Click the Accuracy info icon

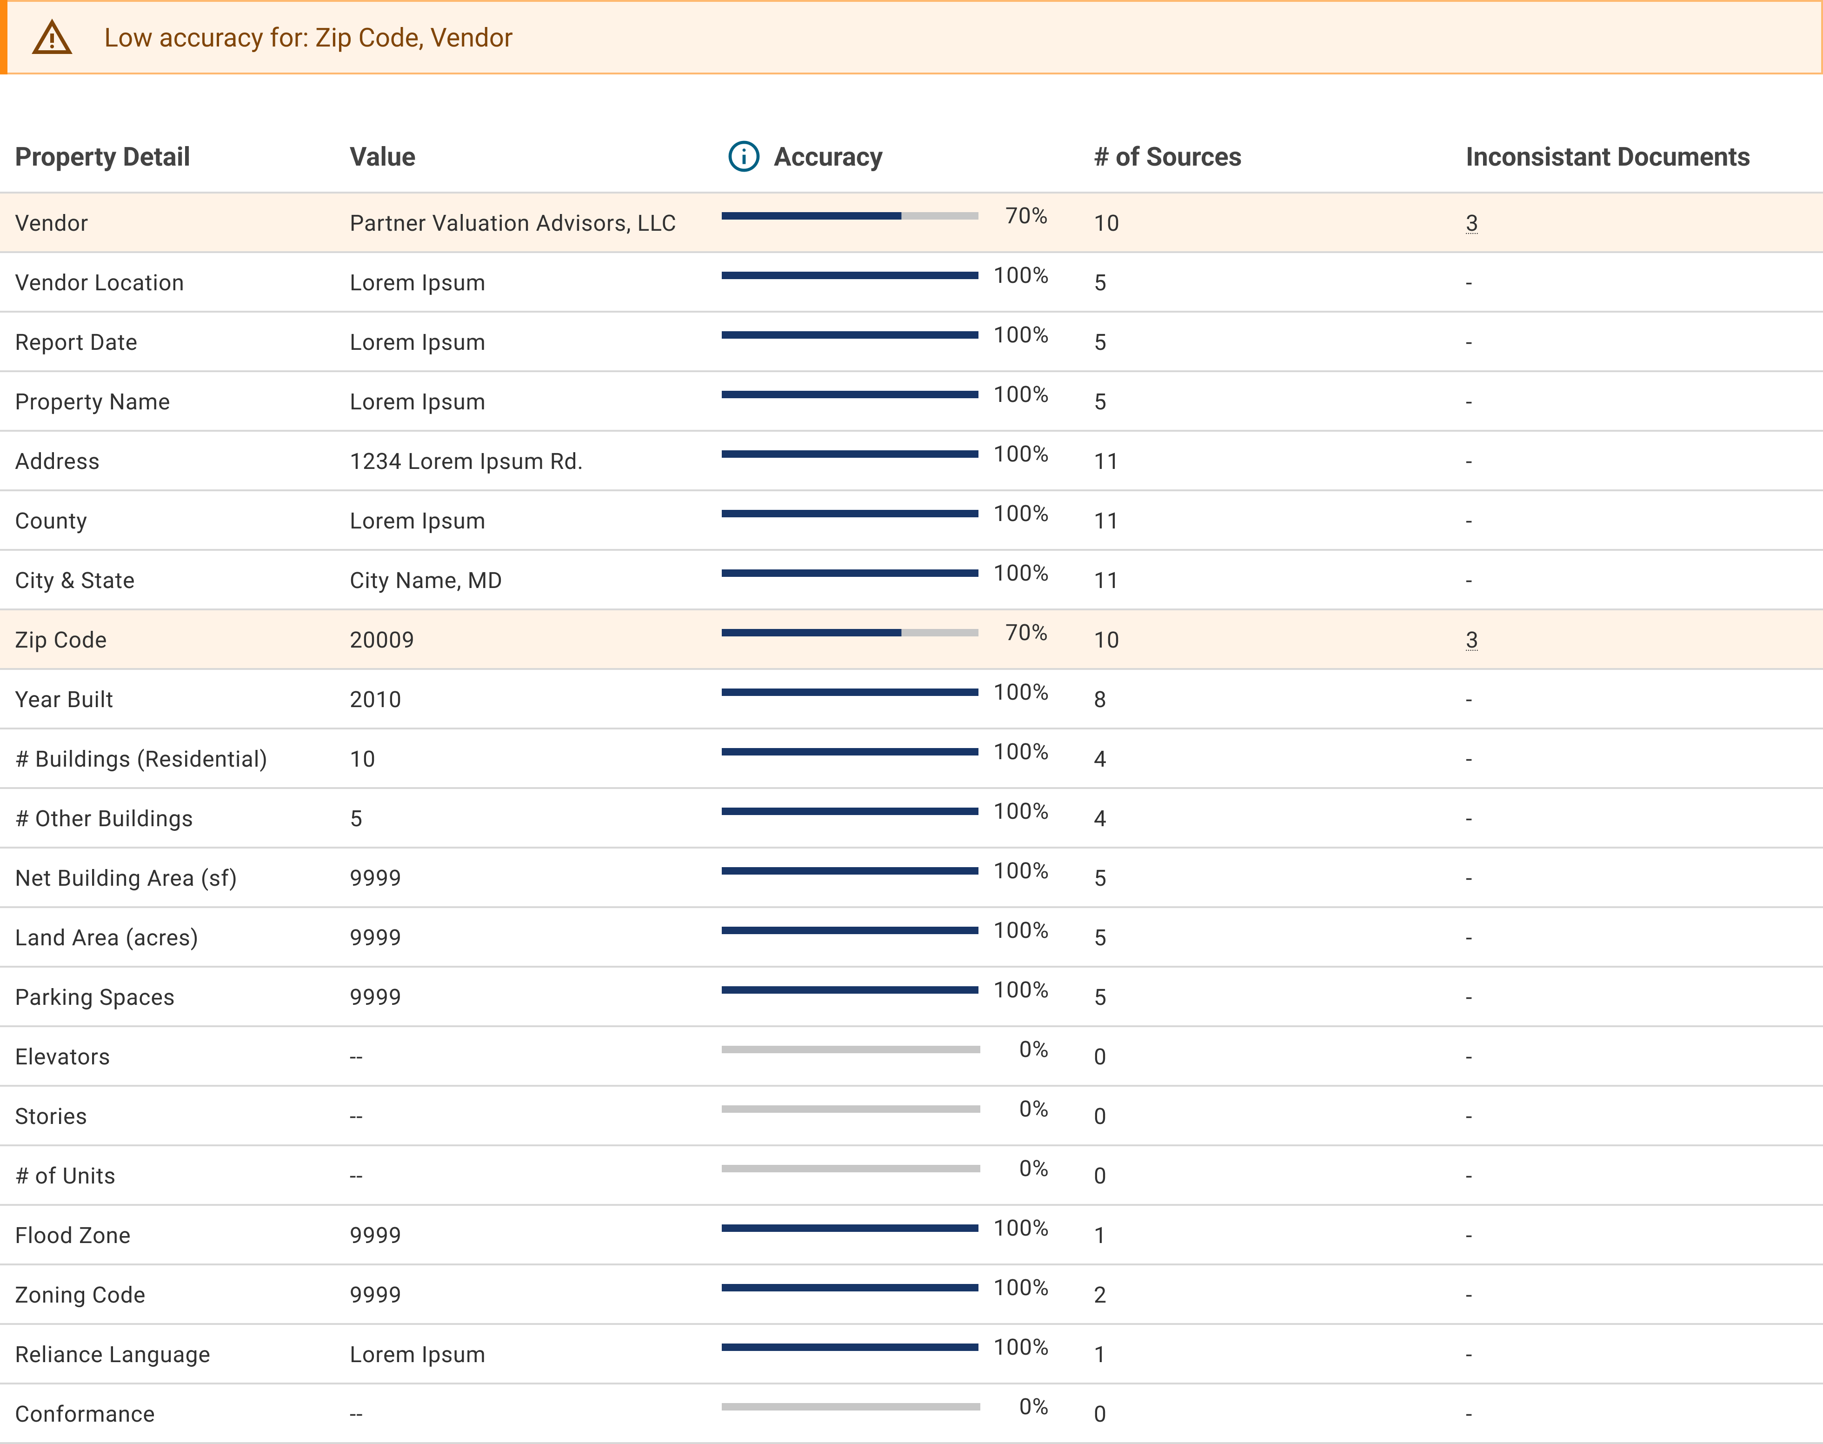(x=744, y=156)
